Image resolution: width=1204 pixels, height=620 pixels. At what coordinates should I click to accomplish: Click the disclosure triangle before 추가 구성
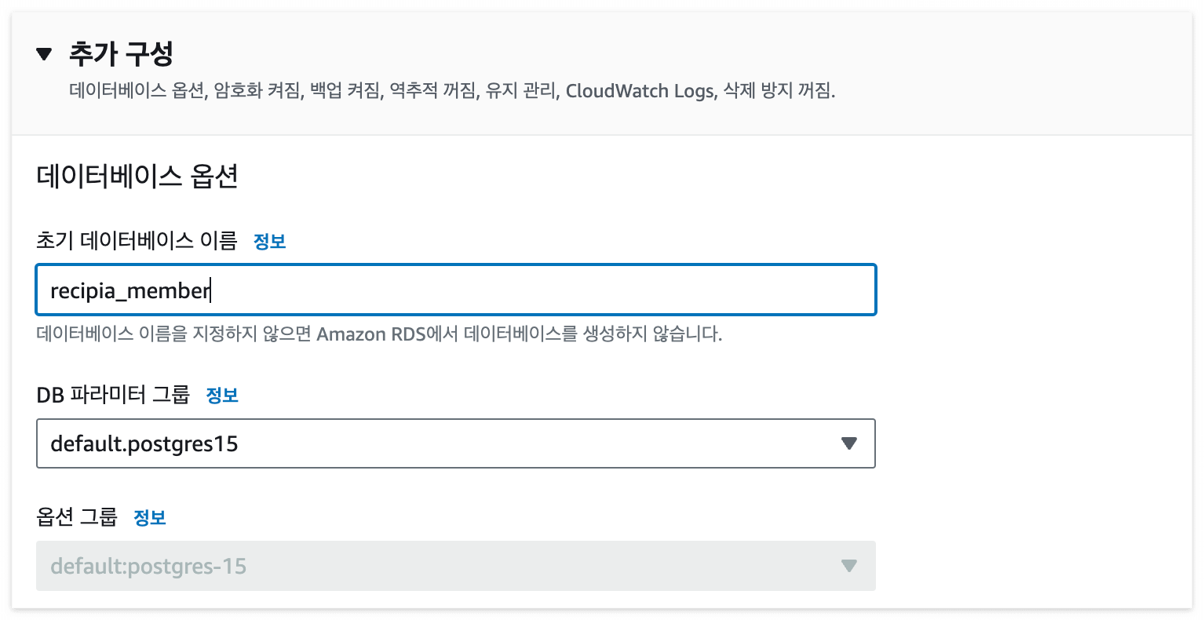(x=44, y=53)
